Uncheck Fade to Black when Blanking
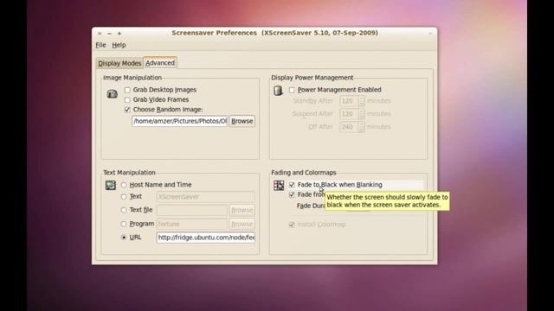 pos(292,185)
